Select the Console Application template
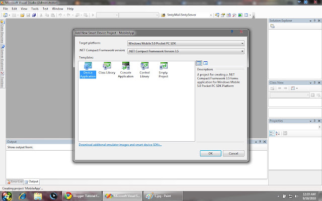The image size is (322, 201). (x=126, y=70)
